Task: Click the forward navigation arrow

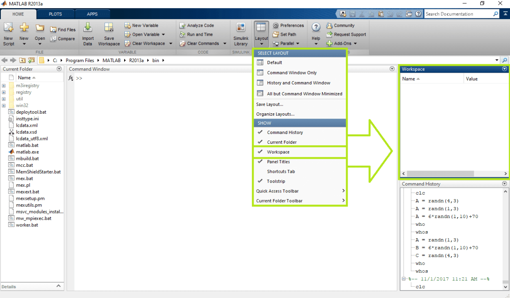Action: click(x=13, y=60)
